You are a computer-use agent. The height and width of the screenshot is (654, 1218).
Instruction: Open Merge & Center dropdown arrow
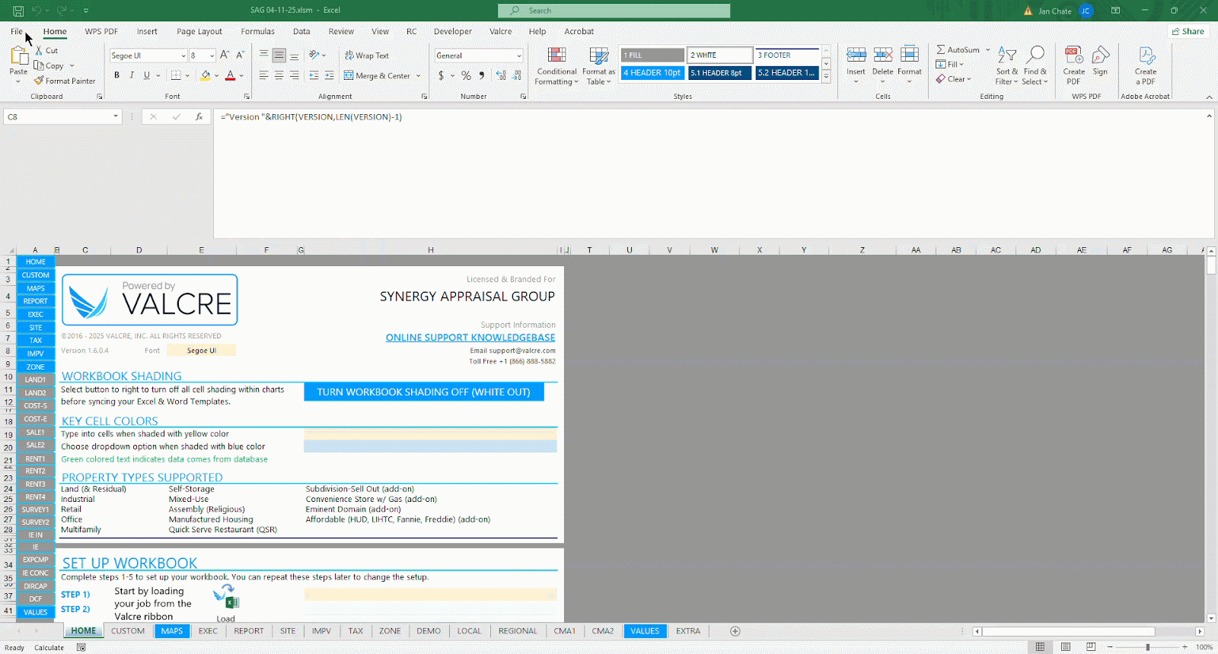(418, 76)
